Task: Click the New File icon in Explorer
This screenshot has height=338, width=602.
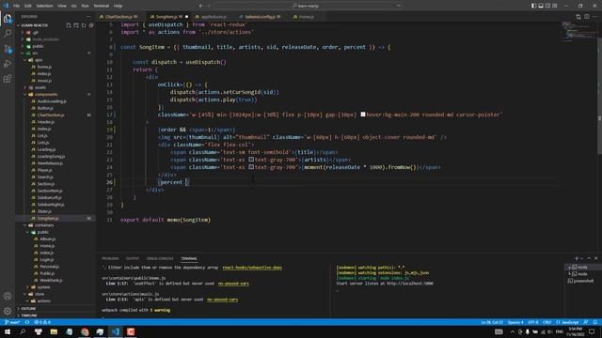Action: [69, 25]
